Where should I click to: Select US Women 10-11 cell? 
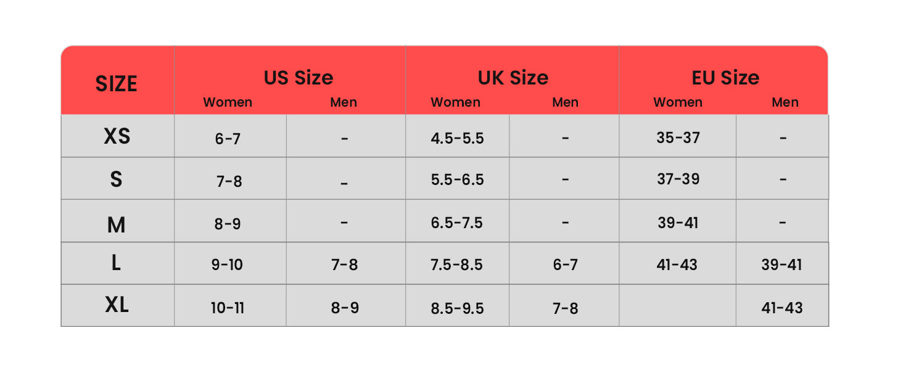(228, 308)
